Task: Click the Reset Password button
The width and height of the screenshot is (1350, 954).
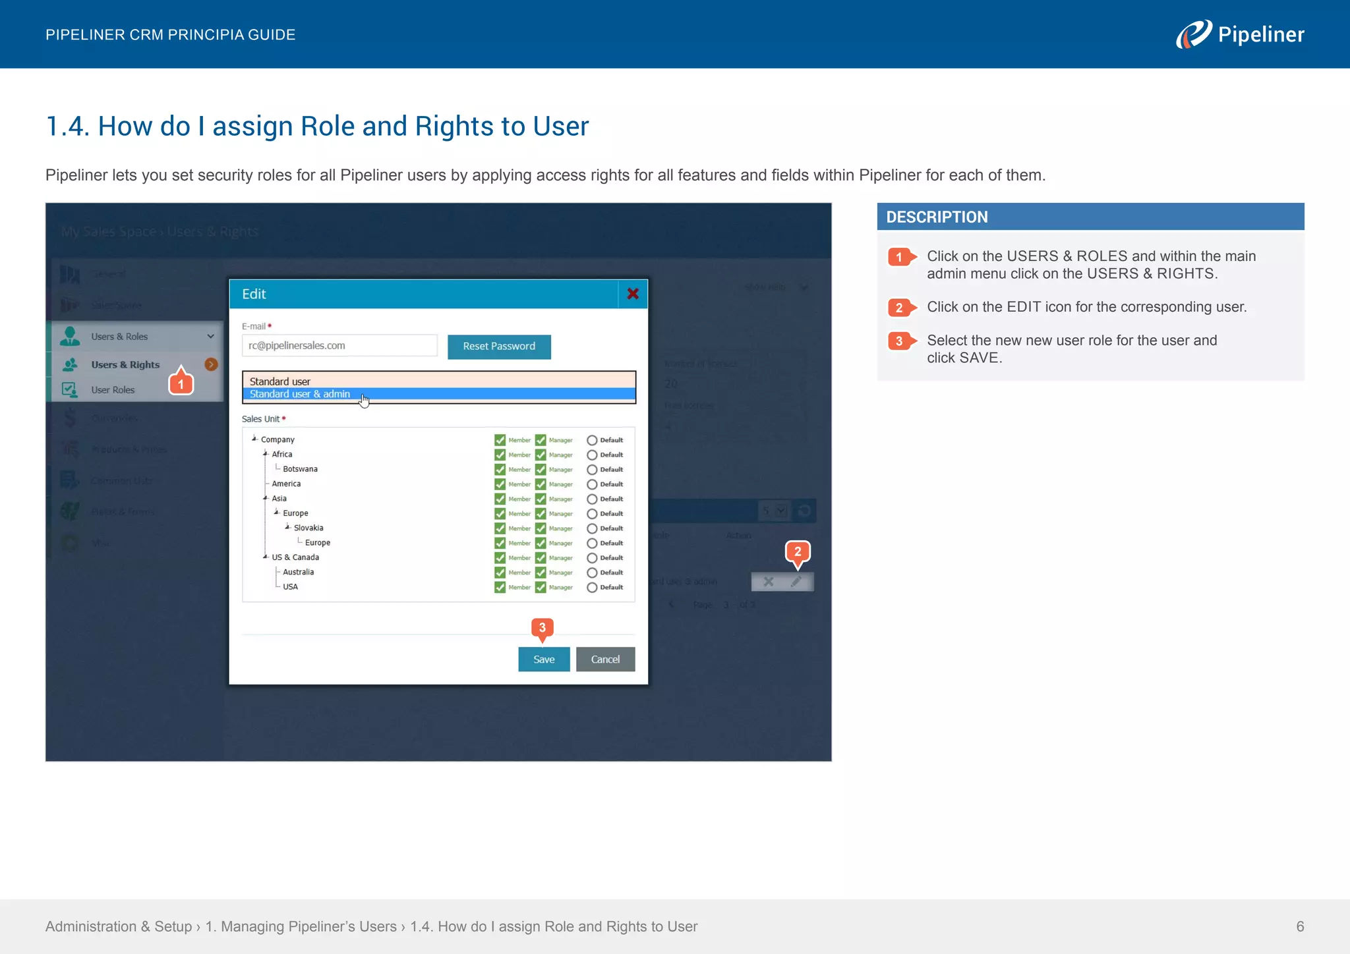Action: tap(499, 347)
